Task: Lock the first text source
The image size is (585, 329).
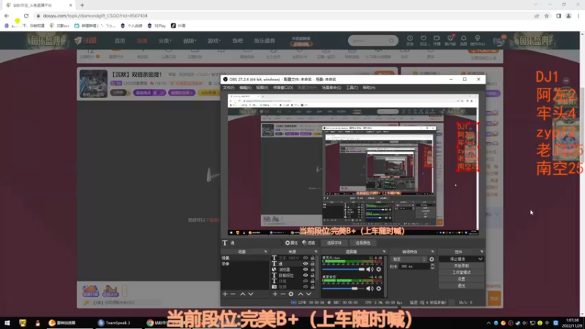Action: tap(313, 258)
